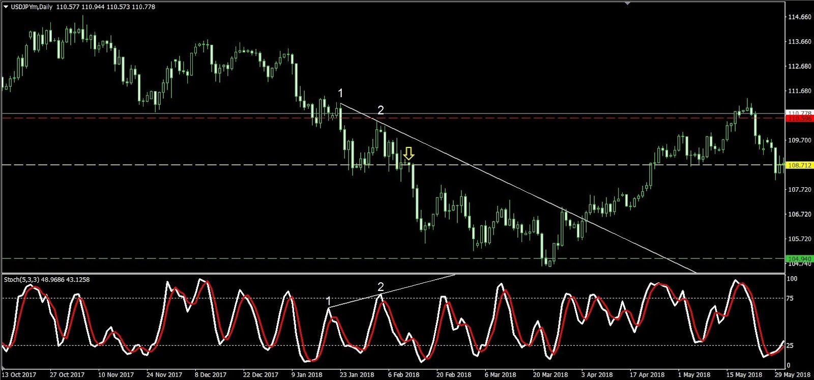
Task: Click the stochastic scale value 25
Action: click(x=790, y=346)
